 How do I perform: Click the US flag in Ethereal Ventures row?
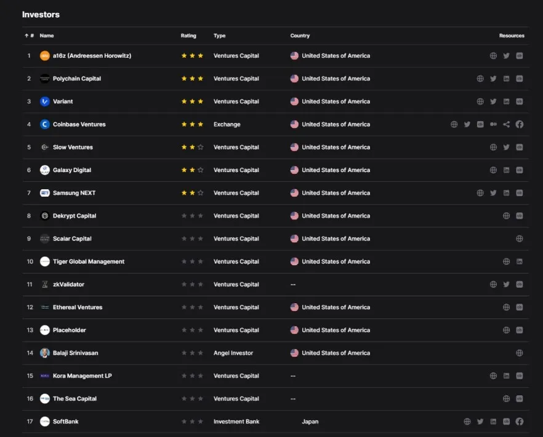[x=294, y=307]
